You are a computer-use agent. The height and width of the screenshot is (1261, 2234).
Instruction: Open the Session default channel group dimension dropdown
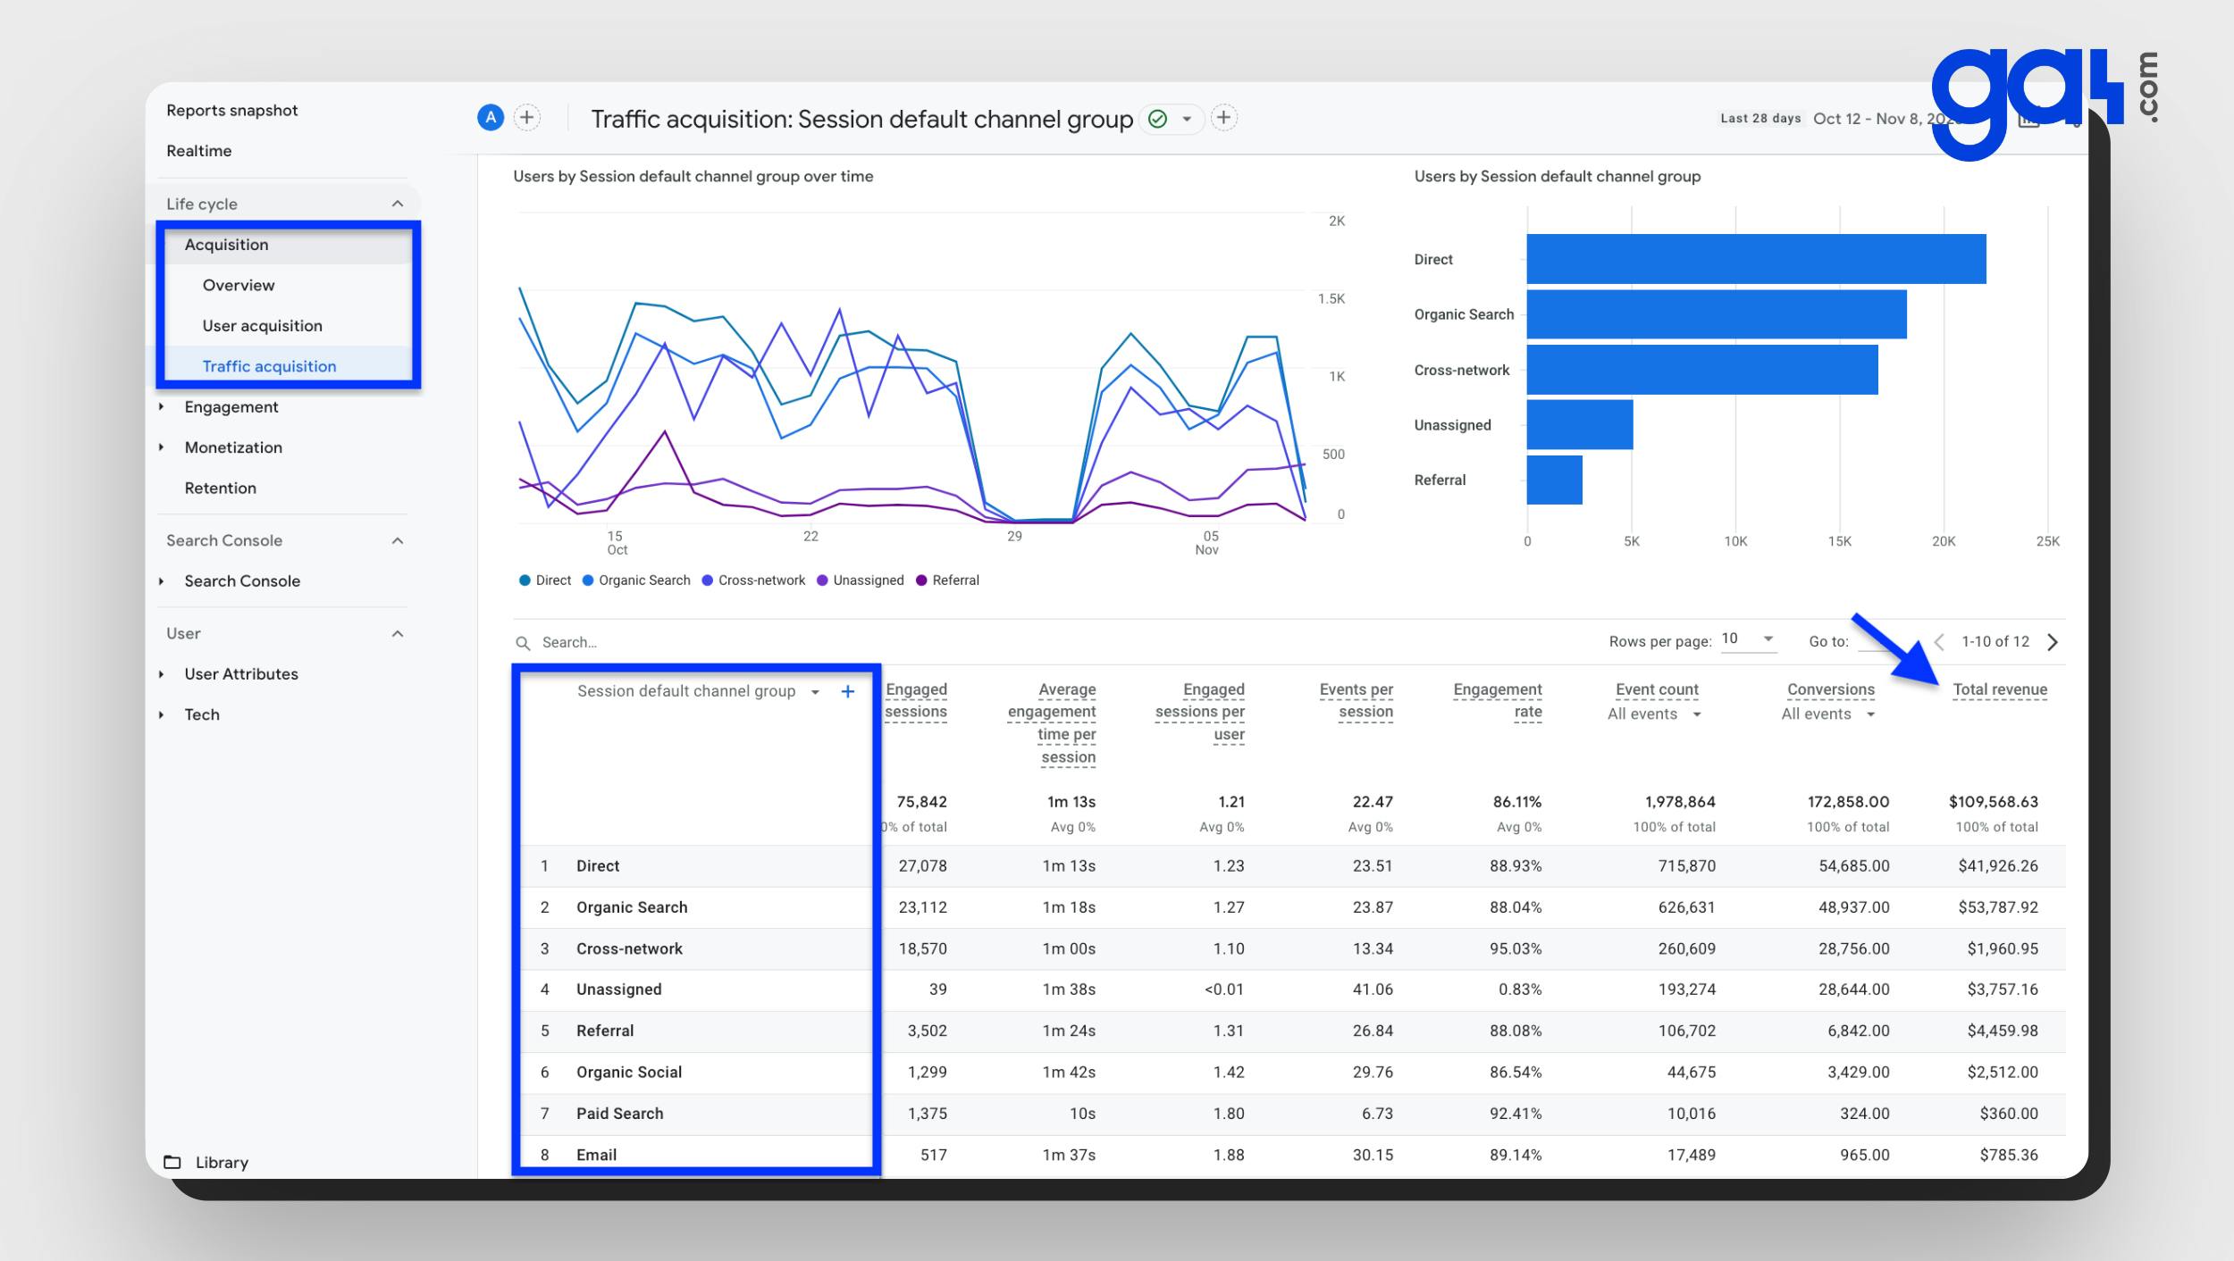pyautogui.click(x=815, y=692)
